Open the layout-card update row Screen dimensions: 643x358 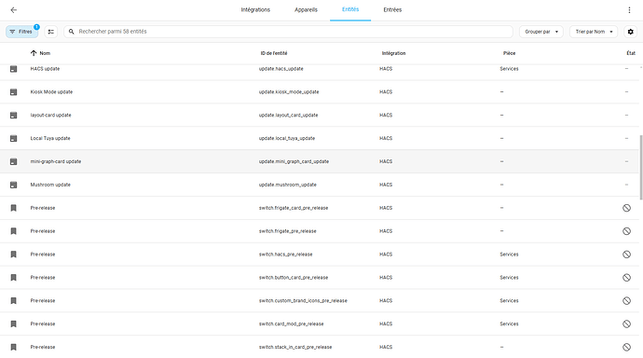320,116
